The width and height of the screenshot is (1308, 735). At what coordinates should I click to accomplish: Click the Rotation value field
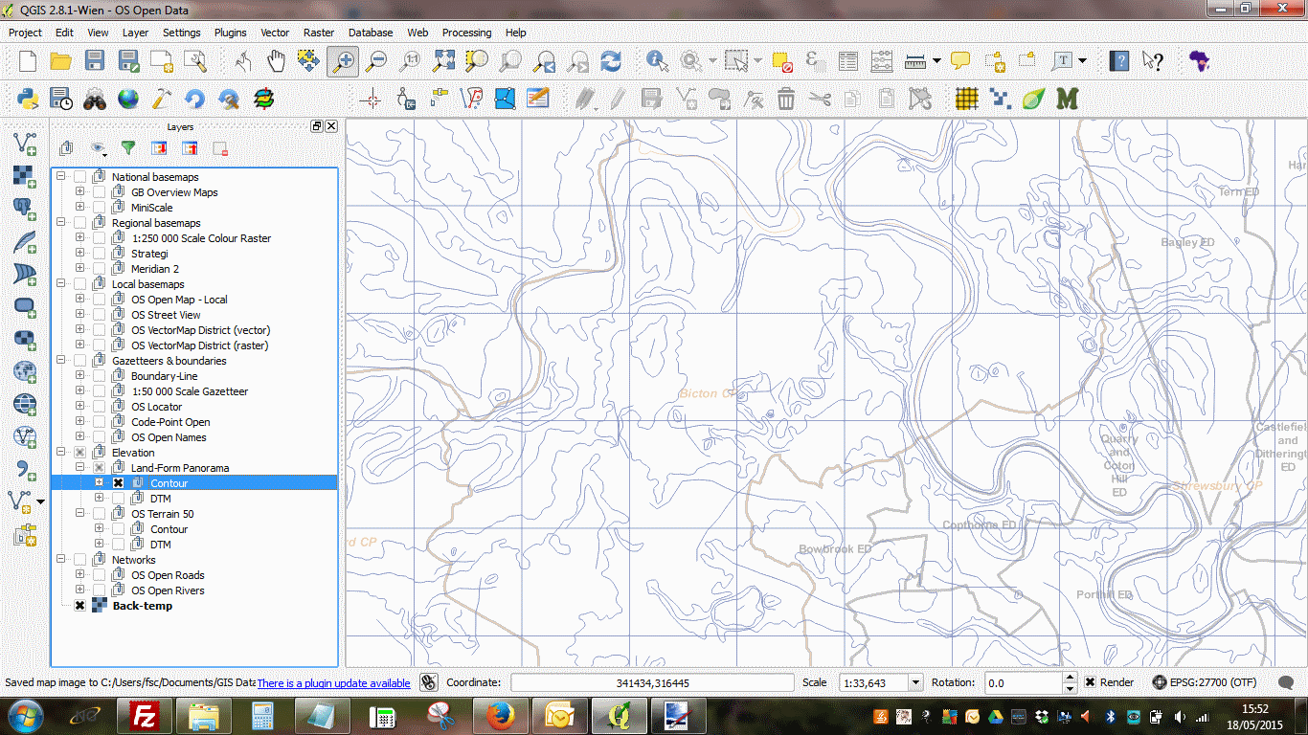click(1024, 682)
